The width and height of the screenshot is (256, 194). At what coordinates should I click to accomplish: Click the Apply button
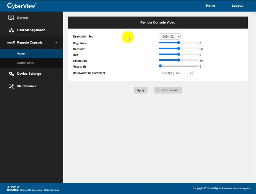(140, 90)
